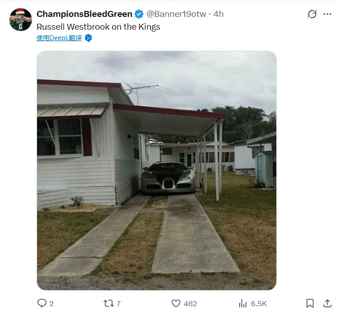Click the 使用DeepL翻译 translate link
This screenshot has height=313, width=339.
[59, 38]
